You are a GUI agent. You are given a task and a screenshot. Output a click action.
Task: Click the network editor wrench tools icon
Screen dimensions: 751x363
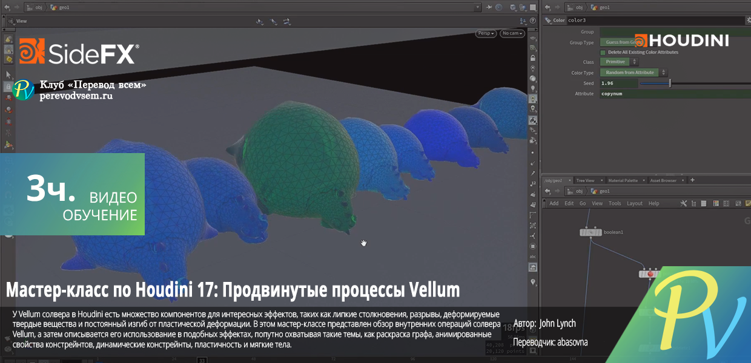(684, 203)
